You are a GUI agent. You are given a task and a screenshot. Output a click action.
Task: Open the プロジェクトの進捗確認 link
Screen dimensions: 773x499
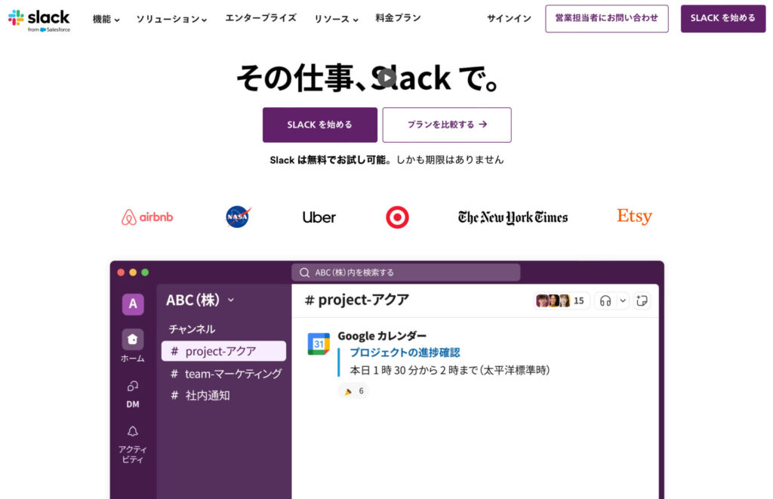tap(405, 353)
